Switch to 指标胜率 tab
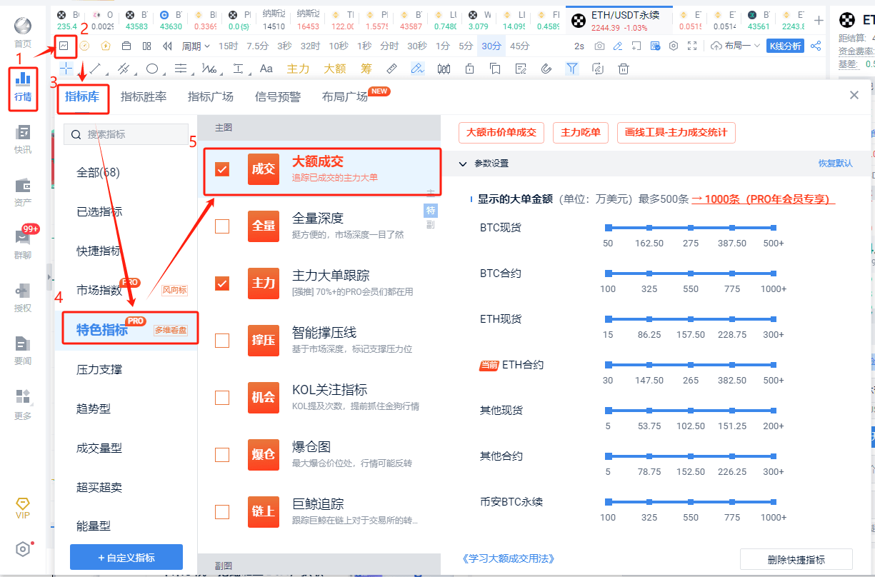 coord(144,96)
